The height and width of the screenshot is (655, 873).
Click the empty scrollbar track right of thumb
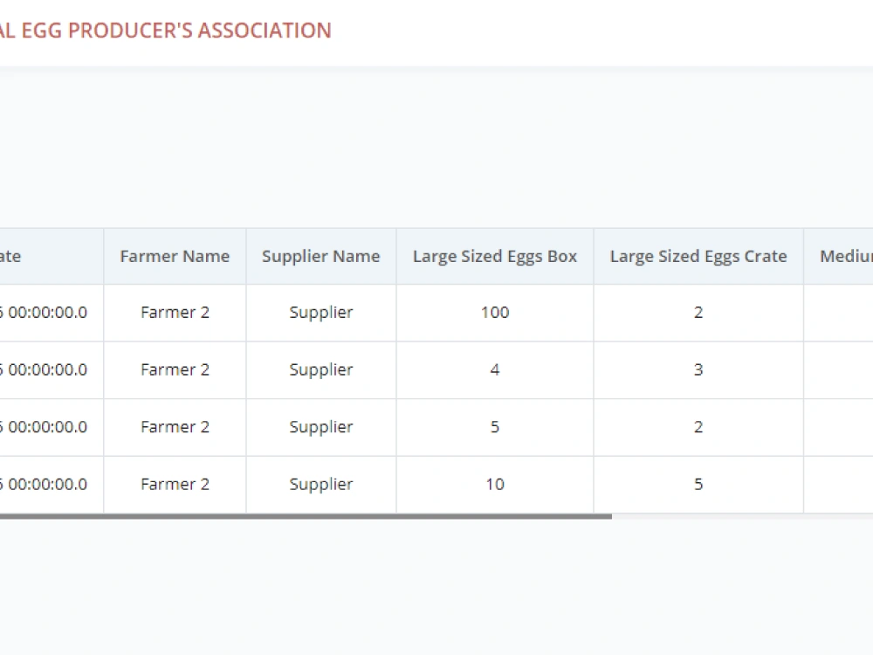tap(742, 517)
